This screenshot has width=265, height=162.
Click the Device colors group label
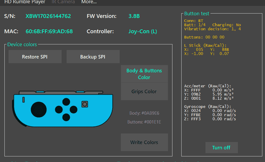[22, 44]
